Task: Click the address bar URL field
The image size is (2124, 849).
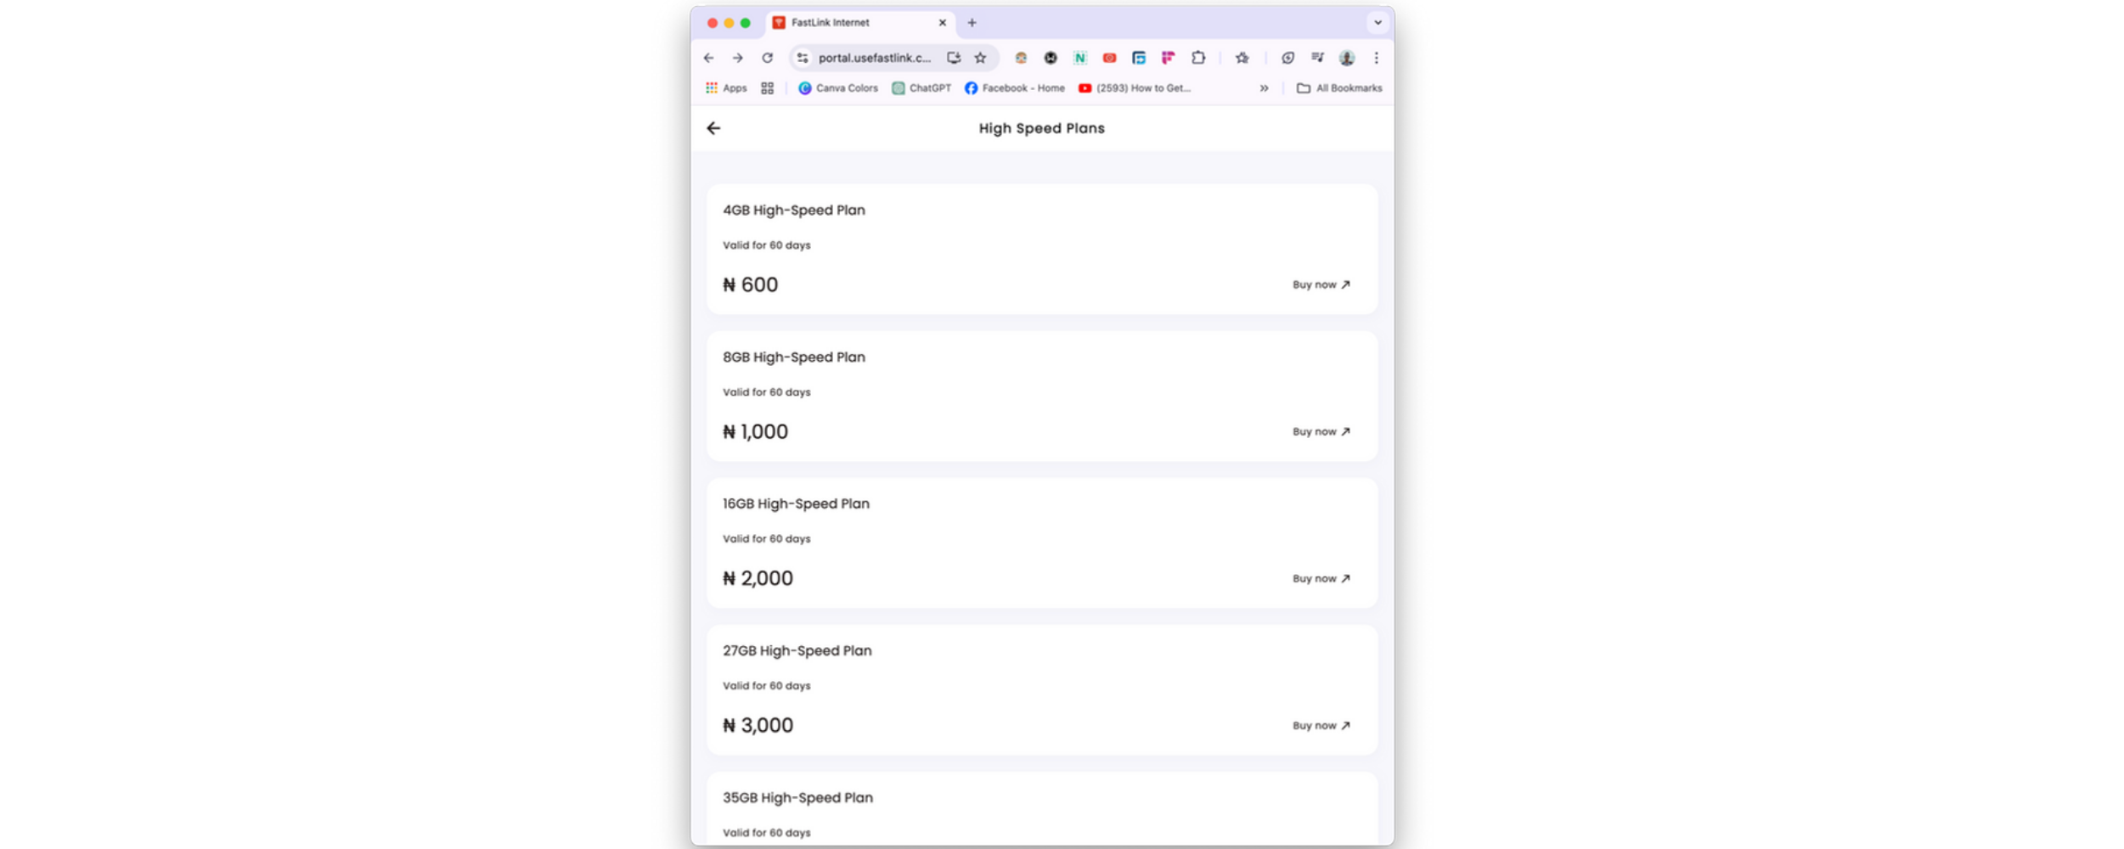Action: [x=874, y=58]
